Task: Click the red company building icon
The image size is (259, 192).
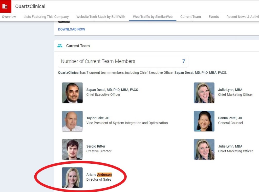Action: point(5,6)
